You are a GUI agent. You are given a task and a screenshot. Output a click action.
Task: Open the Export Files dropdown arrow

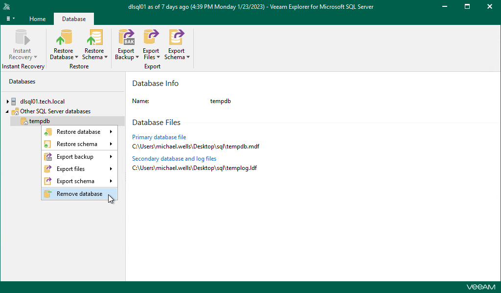[158, 57]
